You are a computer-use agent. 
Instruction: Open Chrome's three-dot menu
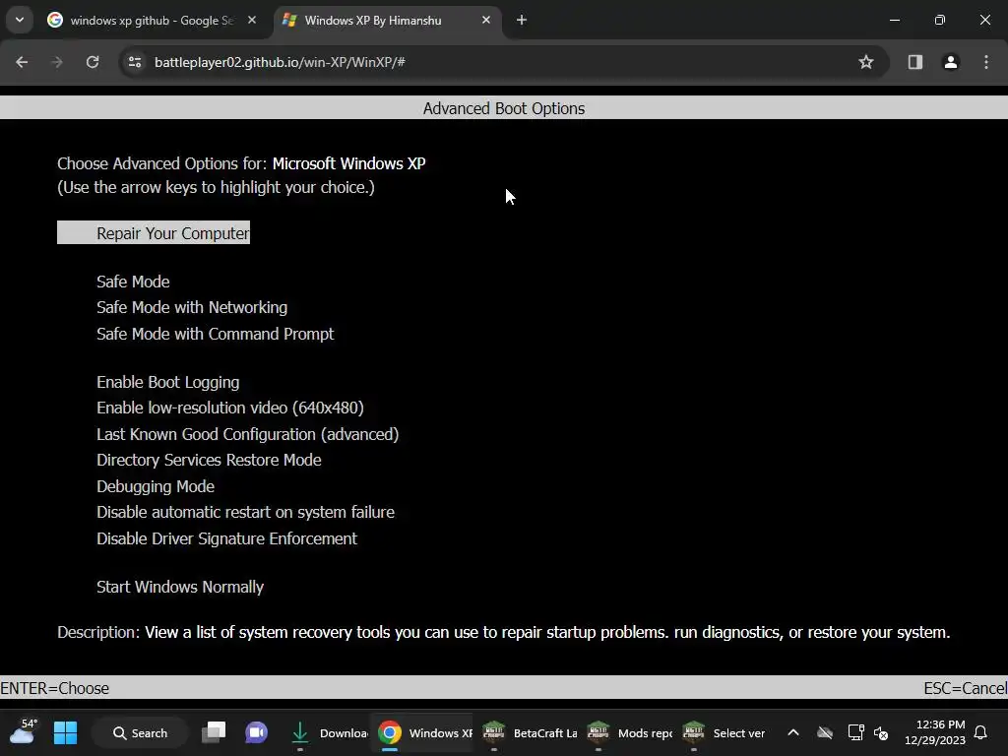click(986, 62)
